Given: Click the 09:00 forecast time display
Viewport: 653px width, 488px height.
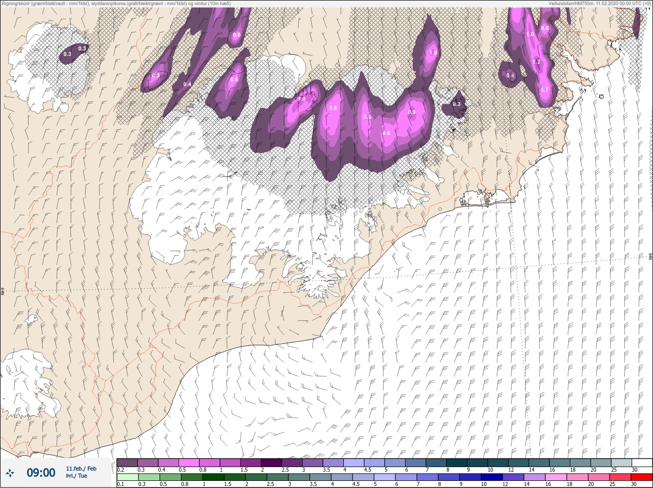Looking at the screenshot, I should pyautogui.click(x=41, y=473).
